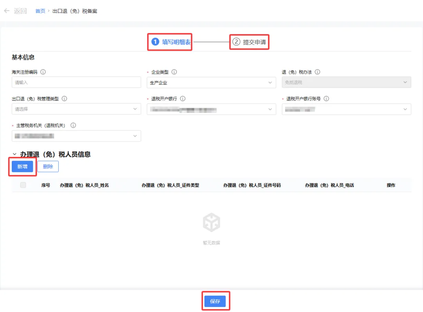423x312 pixels.
Task: Select the info icon beside 退税开户银行
Action: point(183,98)
